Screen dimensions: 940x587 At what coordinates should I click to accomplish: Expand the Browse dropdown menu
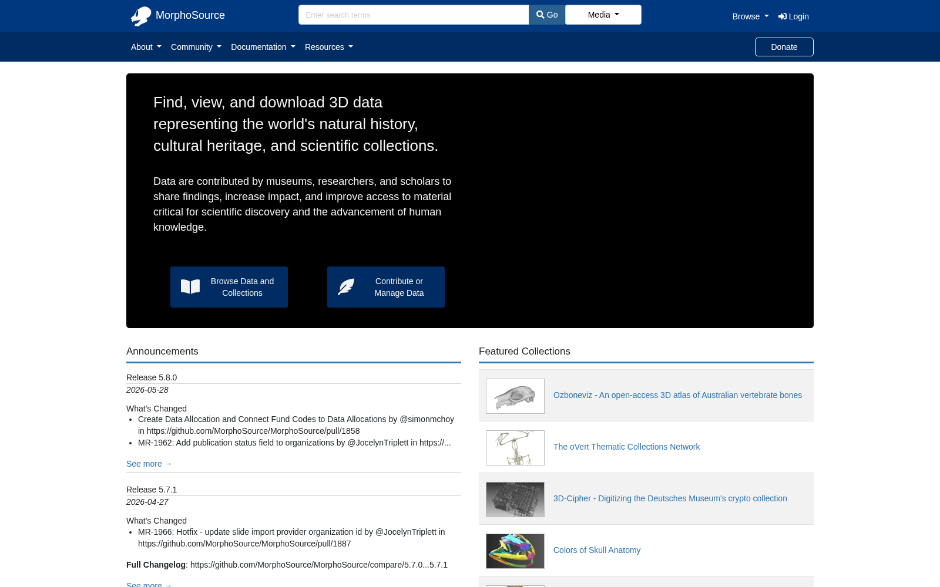(x=750, y=16)
